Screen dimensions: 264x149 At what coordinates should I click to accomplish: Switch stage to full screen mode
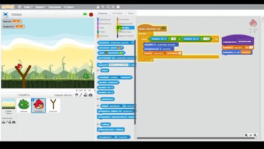[x=5, y=14]
